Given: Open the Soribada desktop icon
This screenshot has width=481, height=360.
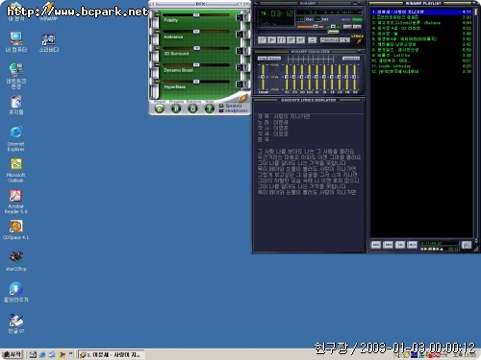Looking at the screenshot, I should 49,42.
